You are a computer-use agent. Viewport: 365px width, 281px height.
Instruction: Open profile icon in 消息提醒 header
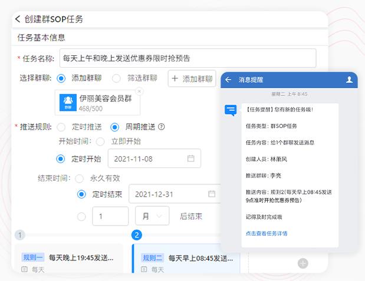[x=349, y=80]
